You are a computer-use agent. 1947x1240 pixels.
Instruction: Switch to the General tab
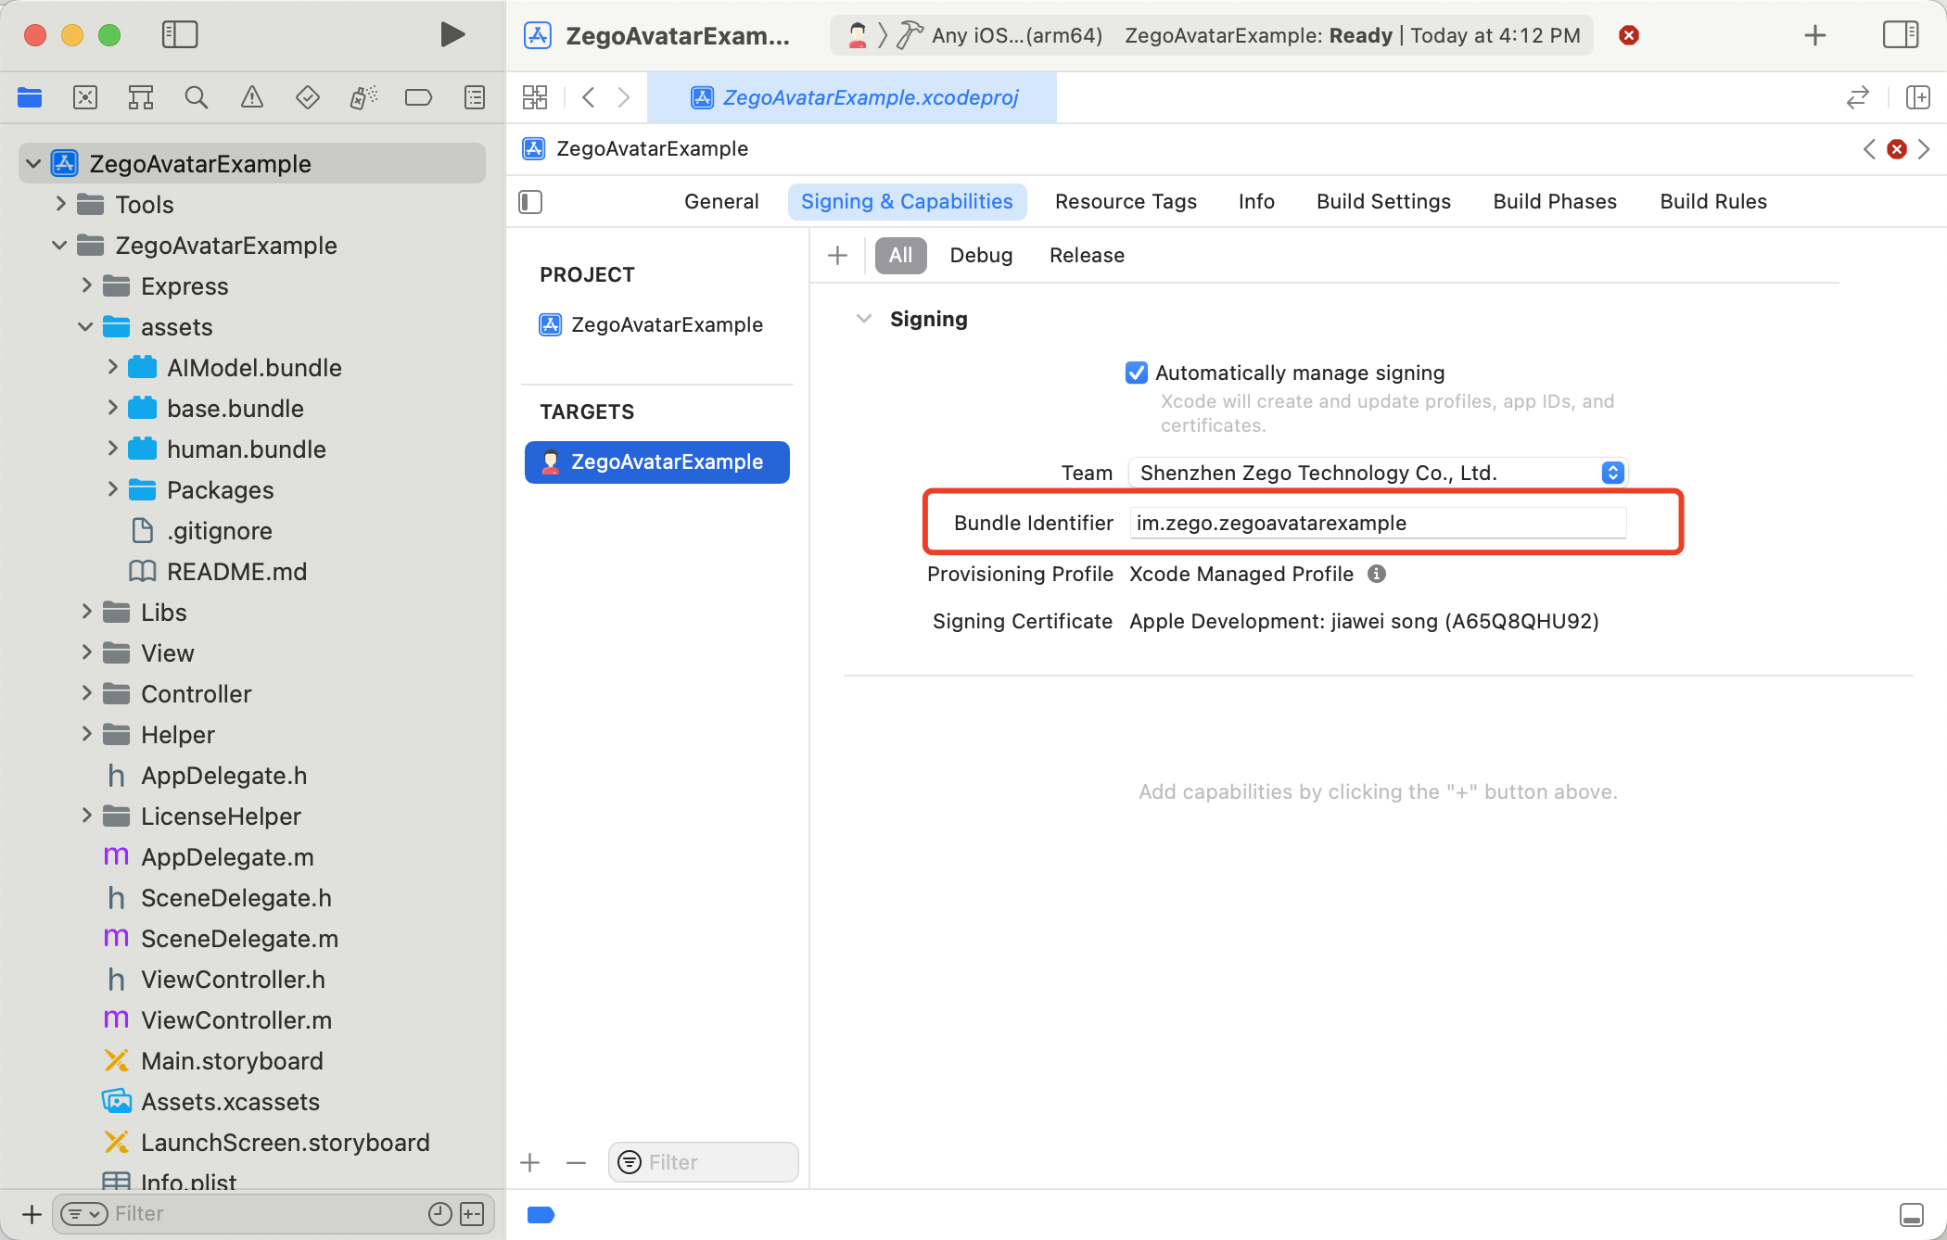pyautogui.click(x=721, y=202)
